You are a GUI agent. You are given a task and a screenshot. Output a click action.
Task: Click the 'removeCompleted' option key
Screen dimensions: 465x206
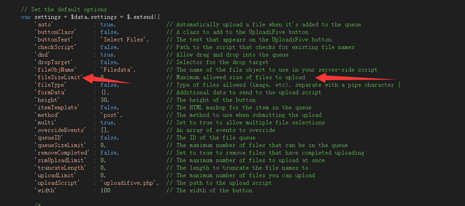pos(61,153)
